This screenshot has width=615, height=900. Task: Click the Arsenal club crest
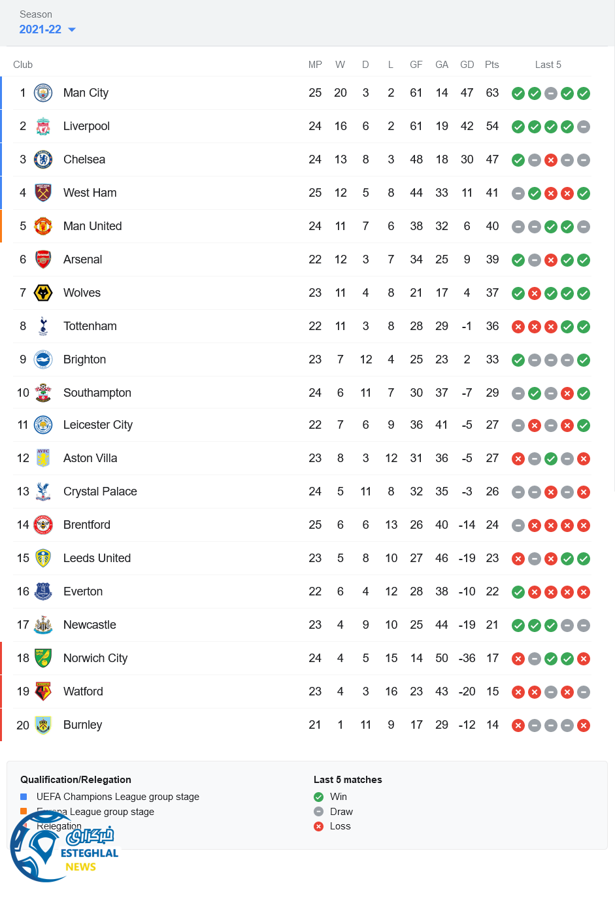click(43, 259)
